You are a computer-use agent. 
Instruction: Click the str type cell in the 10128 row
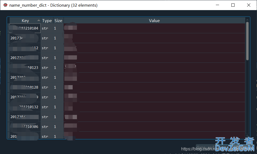pos(47,87)
